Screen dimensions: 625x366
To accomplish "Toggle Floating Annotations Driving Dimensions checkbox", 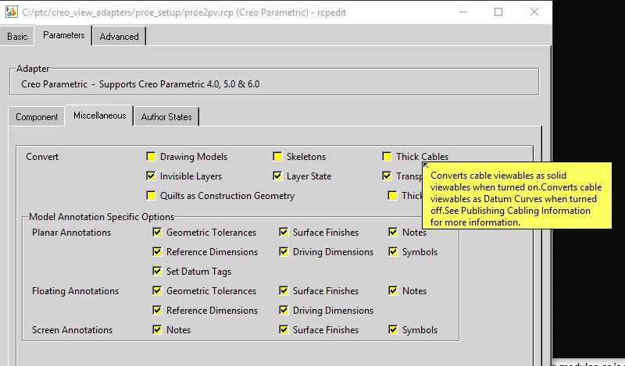I will pos(284,311).
